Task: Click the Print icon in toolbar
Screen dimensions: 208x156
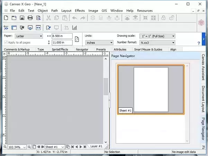Action: click(x=30, y=18)
